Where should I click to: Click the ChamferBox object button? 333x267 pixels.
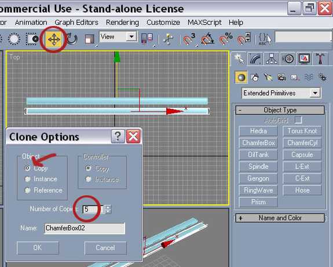[258, 143]
